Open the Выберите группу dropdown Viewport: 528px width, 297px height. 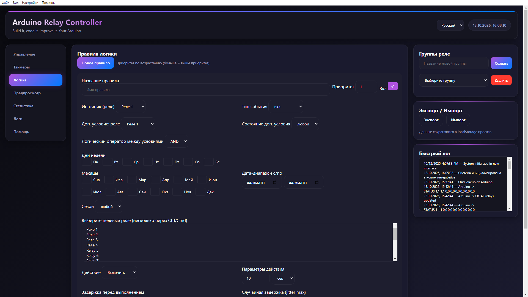coord(454,80)
